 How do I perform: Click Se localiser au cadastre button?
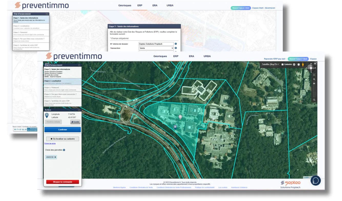(x=63, y=139)
